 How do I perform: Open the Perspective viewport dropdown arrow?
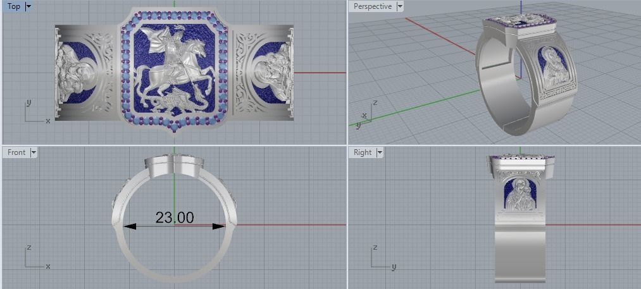point(399,6)
